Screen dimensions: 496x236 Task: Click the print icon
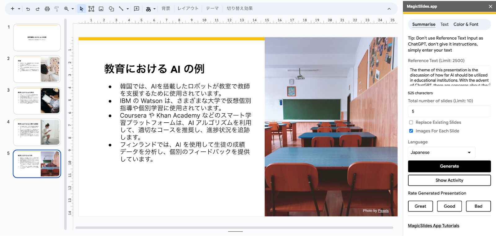pos(47,9)
